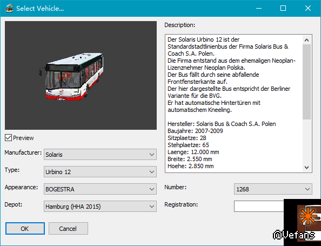Click the 'Stehplaetze: 65' line
Screen dimensions: 321x246
[x=189, y=145]
